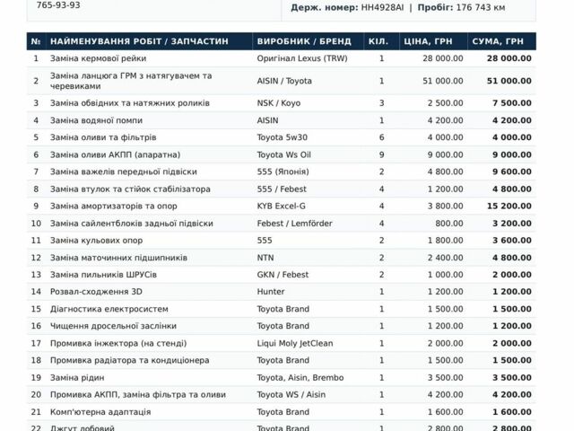Select 'Заміна втулок та стійок стабілізатора'

click(130, 189)
